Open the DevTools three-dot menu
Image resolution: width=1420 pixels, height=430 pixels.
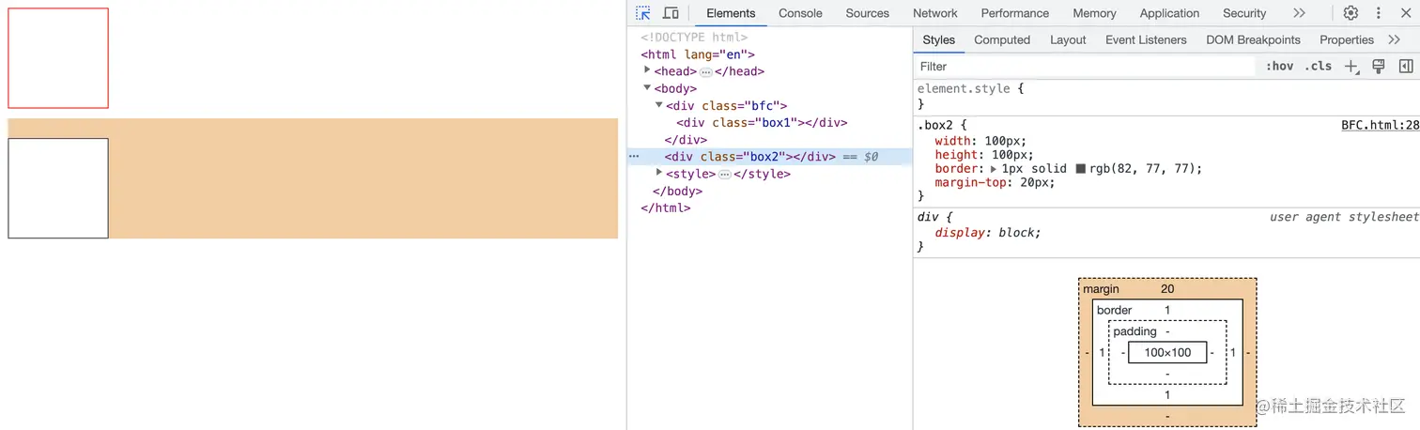coord(1379,13)
